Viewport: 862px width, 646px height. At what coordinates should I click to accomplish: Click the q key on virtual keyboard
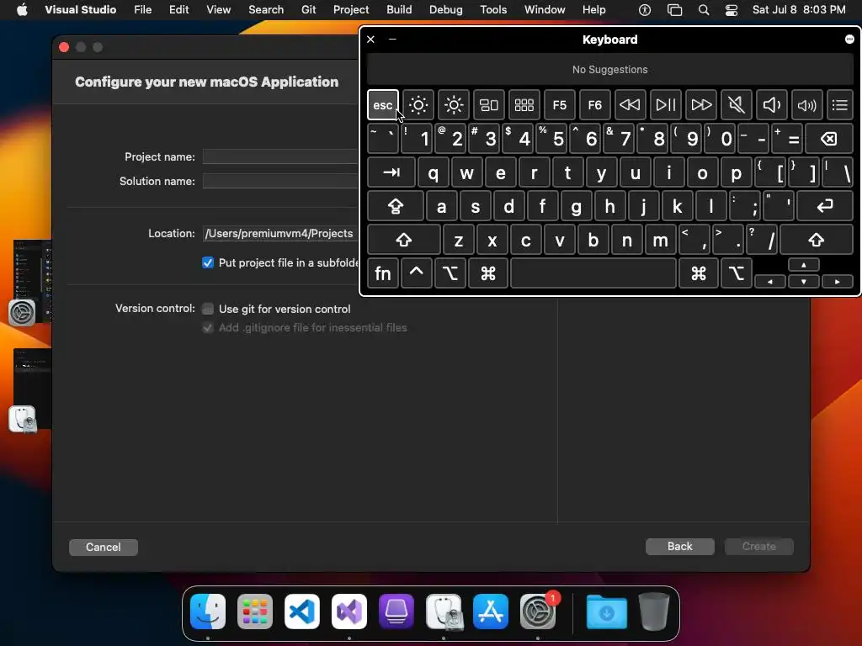click(434, 172)
